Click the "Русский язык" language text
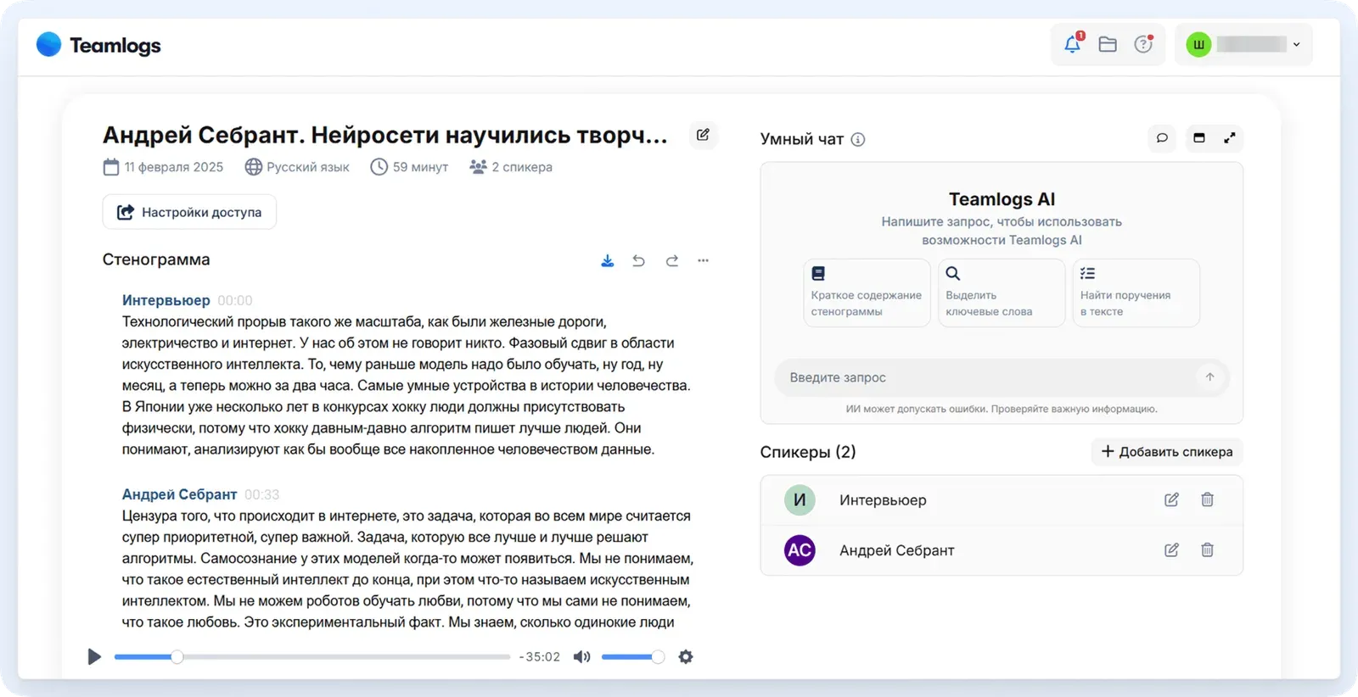 click(308, 167)
